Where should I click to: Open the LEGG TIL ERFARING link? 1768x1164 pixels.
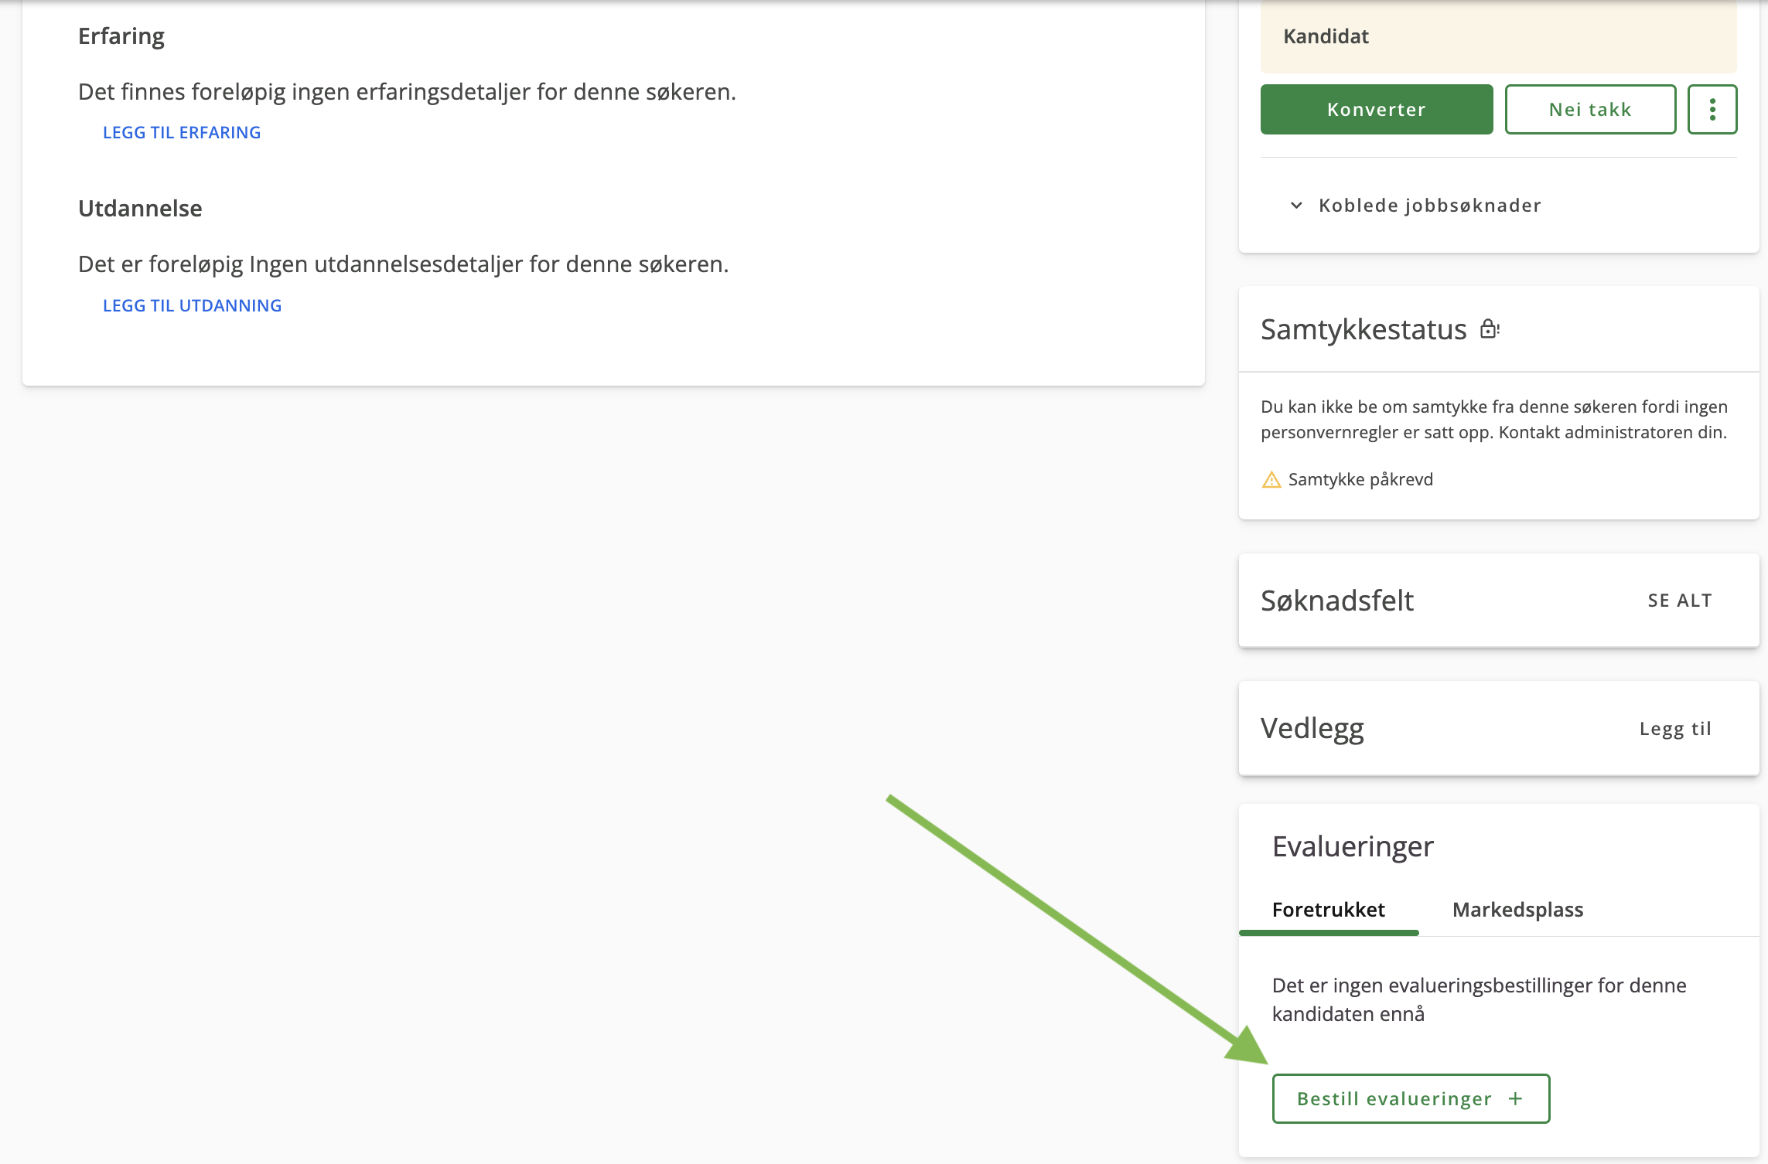(x=182, y=132)
